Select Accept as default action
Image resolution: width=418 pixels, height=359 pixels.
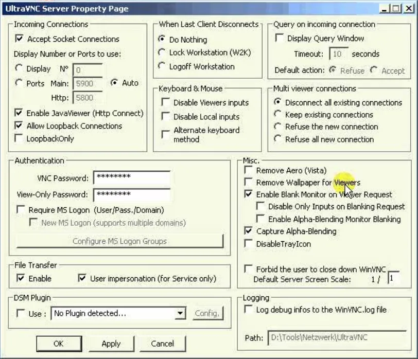click(x=374, y=70)
